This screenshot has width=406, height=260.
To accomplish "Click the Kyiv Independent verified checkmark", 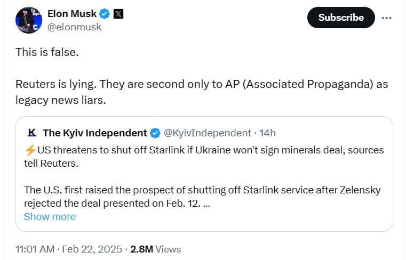I will [x=155, y=133].
